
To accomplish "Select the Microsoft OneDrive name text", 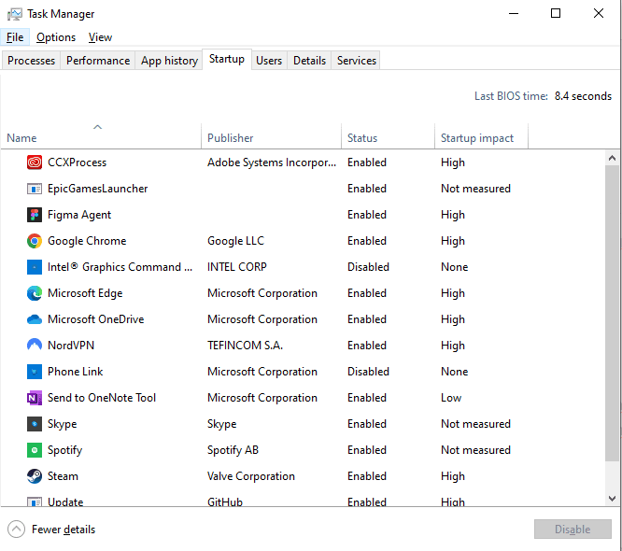I will 95,319.
